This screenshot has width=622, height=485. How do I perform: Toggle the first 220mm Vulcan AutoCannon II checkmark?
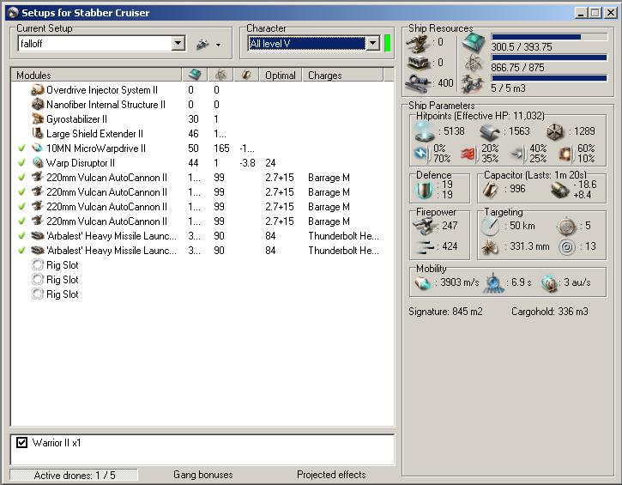pyautogui.click(x=21, y=177)
